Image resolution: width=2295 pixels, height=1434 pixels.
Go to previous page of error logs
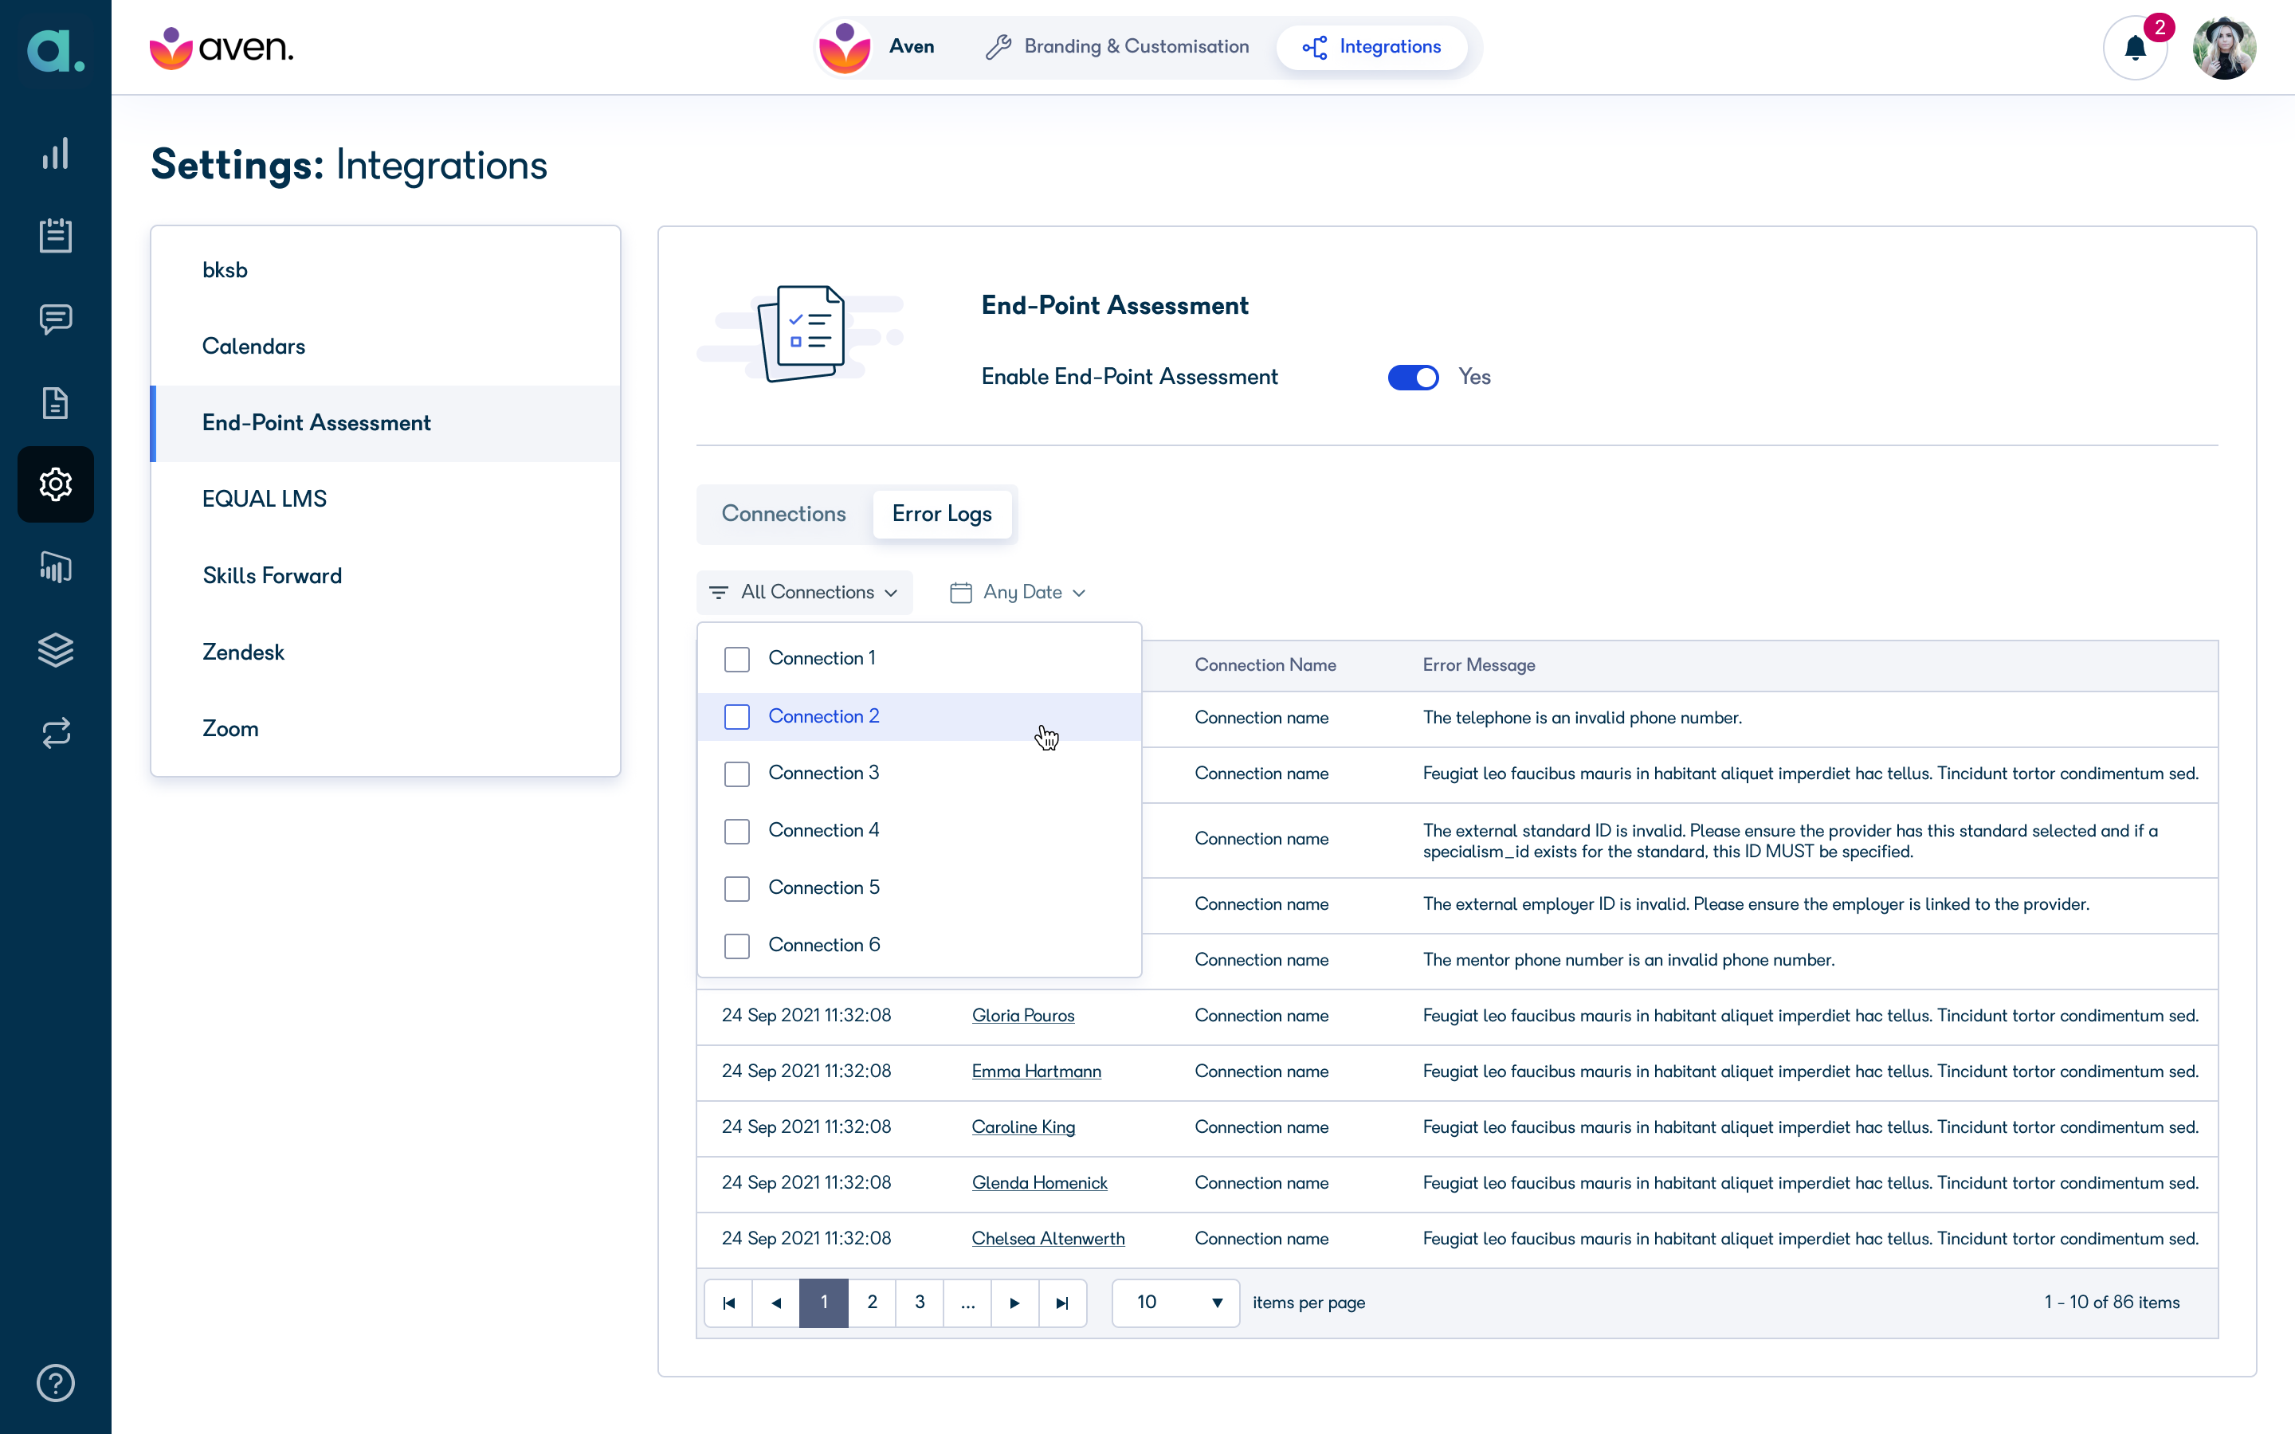click(775, 1303)
